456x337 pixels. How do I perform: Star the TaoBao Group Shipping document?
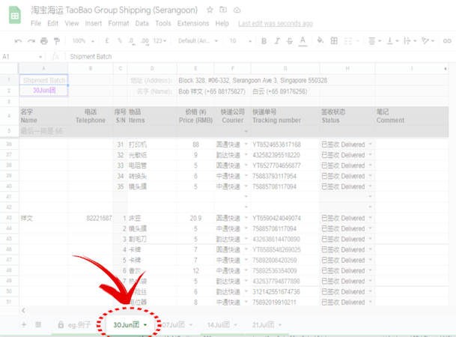tap(210, 10)
